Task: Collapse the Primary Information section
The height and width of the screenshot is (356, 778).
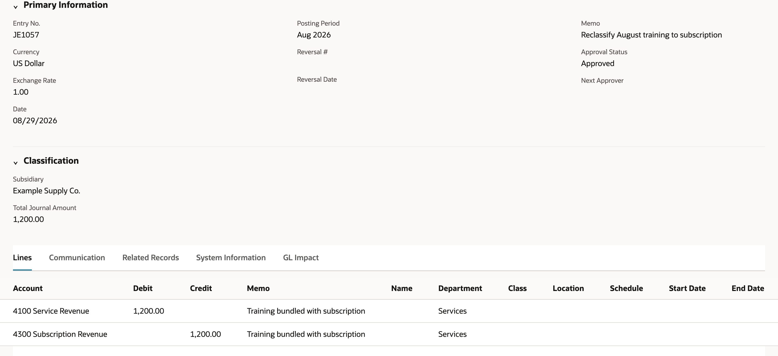Action: click(x=16, y=7)
